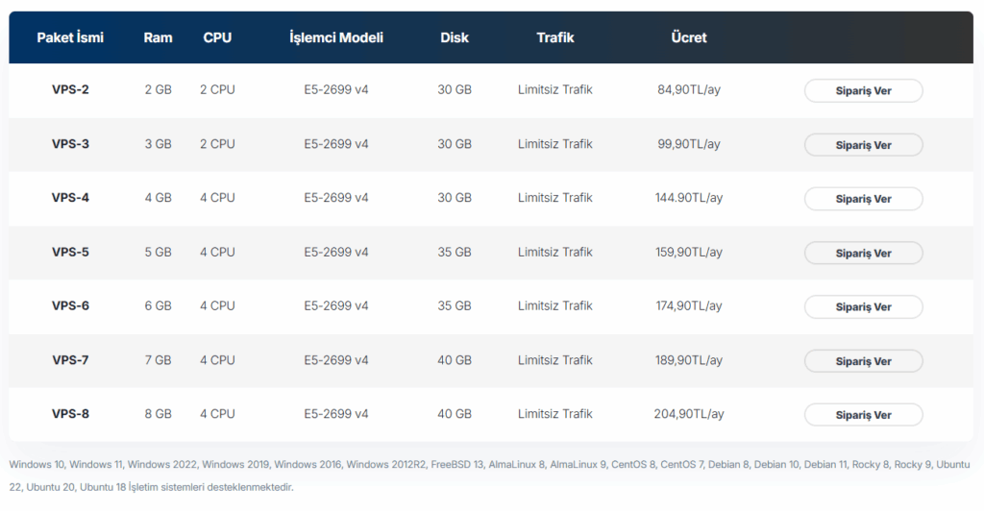Select the Ram column header
The image size is (984, 511).
click(x=158, y=37)
